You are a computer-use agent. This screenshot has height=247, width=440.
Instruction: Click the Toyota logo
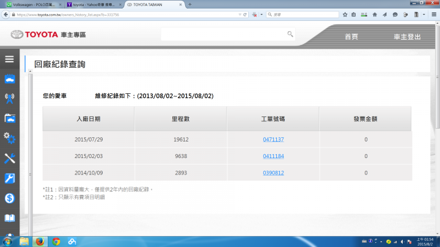tap(34, 34)
